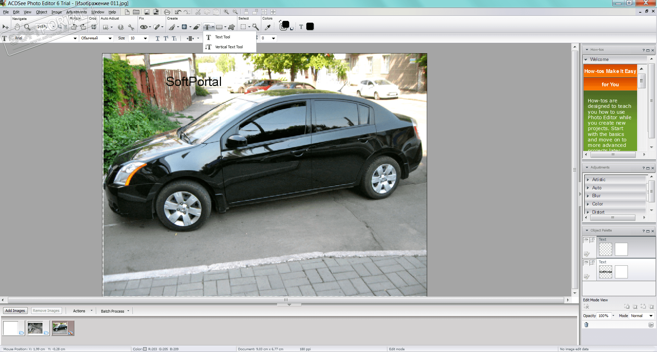Select the Magic Wand tool
The height and width of the screenshot is (352, 657).
pyautogui.click(x=255, y=27)
